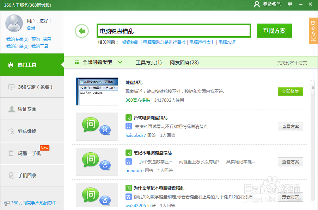Screen dimensions: 318x210
Task: Click the user avatar picture
Action: tap(13, 24)
